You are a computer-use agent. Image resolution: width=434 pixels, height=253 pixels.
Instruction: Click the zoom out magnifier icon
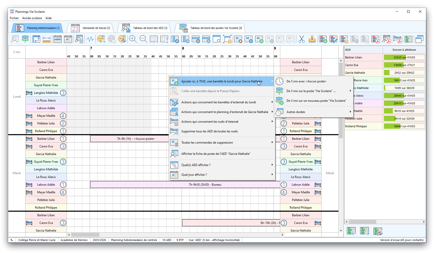[x=143, y=39]
